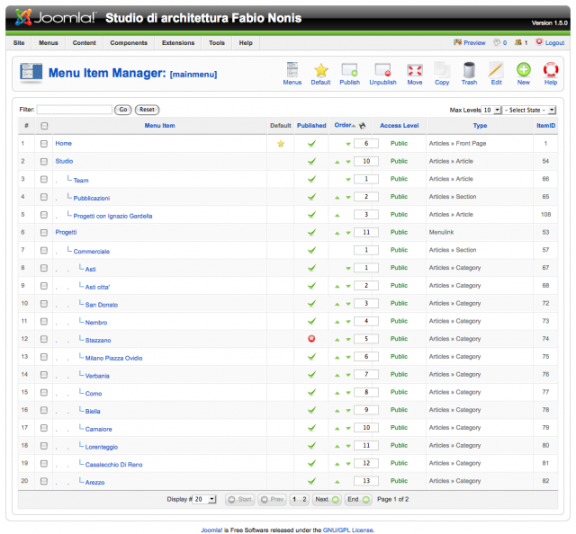The image size is (576, 534).
Task: Open the Commerciale menu item link
Action: (91, 251)
